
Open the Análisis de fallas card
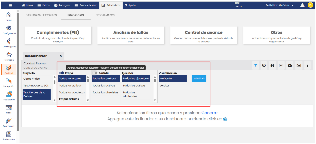[131, 35]
